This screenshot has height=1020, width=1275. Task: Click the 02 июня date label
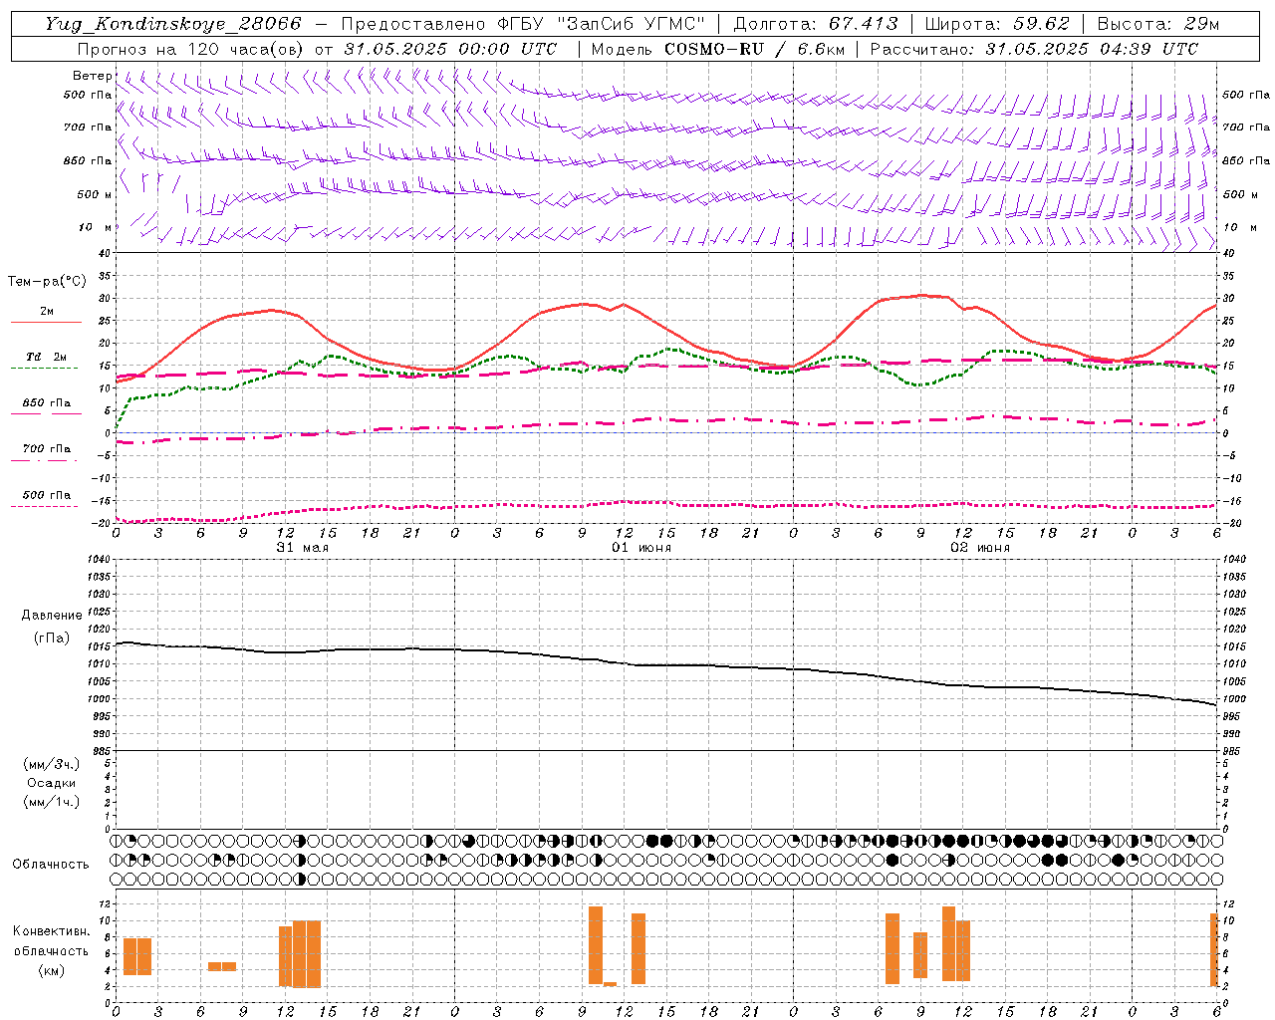point(980,548)
